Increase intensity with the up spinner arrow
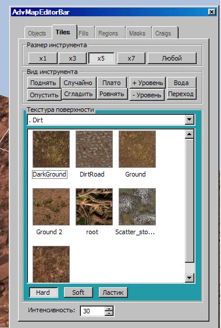221x328 pixels. click(x=109, y=309)
